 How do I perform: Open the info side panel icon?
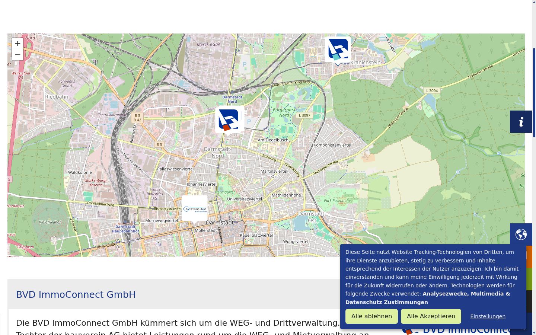pos(521,122)
